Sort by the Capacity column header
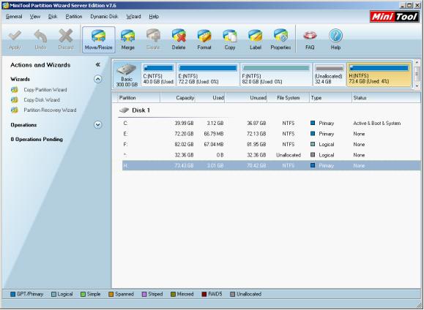Screen dimensions: 424x310 point(178,98)
